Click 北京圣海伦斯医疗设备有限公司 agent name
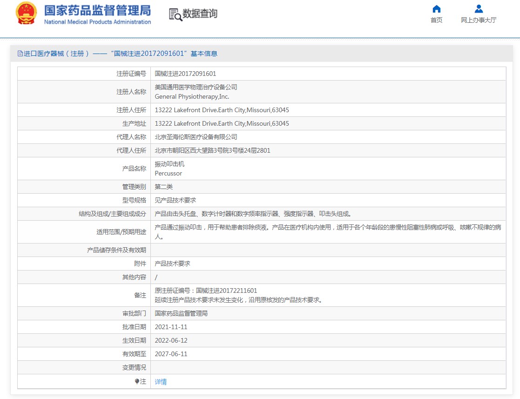 pyautogui.click(x=196, y=137)
